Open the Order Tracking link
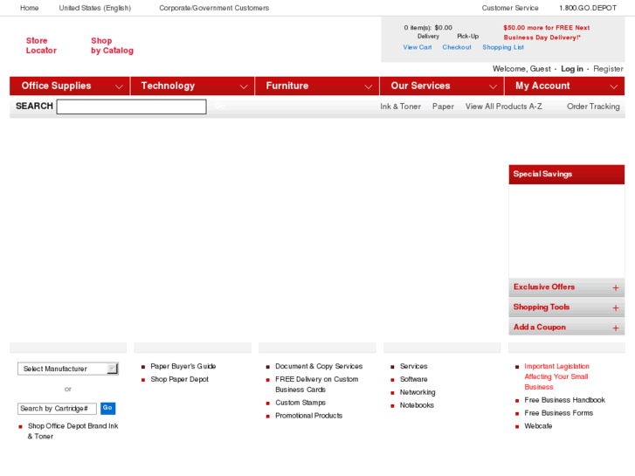Viewport: 635px width, 476px height. (x=593, y=107)
